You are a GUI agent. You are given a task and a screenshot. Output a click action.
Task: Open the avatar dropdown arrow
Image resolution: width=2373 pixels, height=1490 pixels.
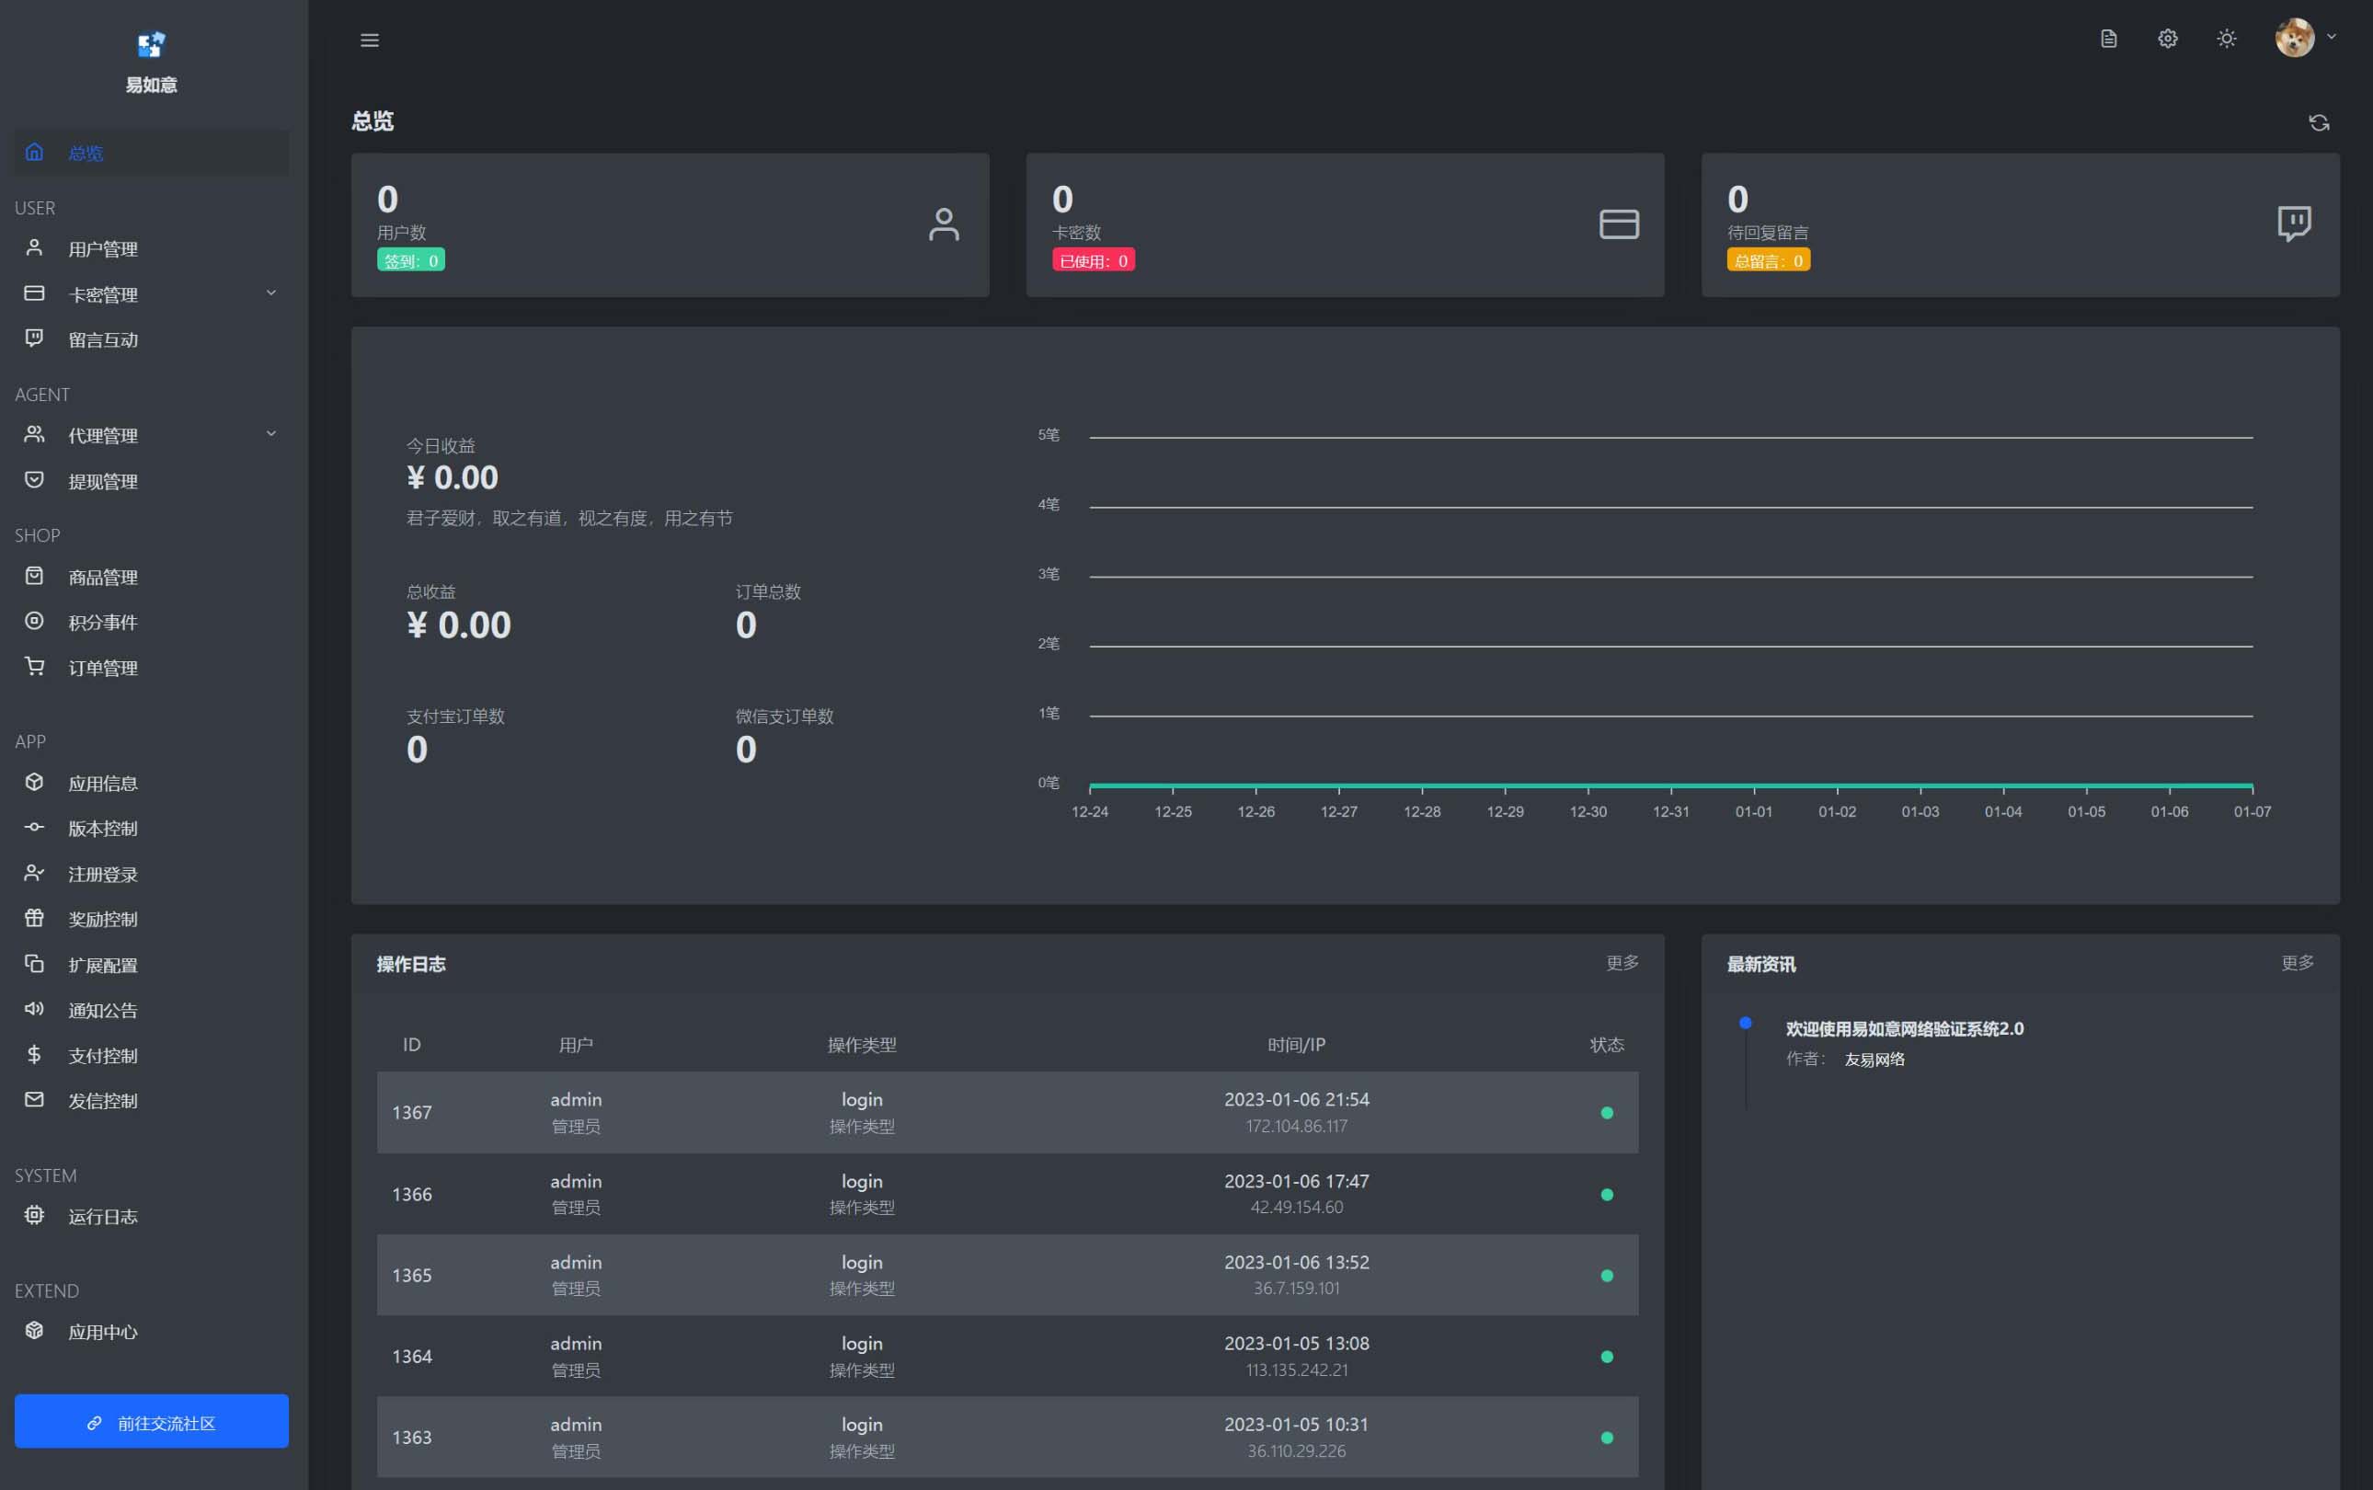[2332, 37]
